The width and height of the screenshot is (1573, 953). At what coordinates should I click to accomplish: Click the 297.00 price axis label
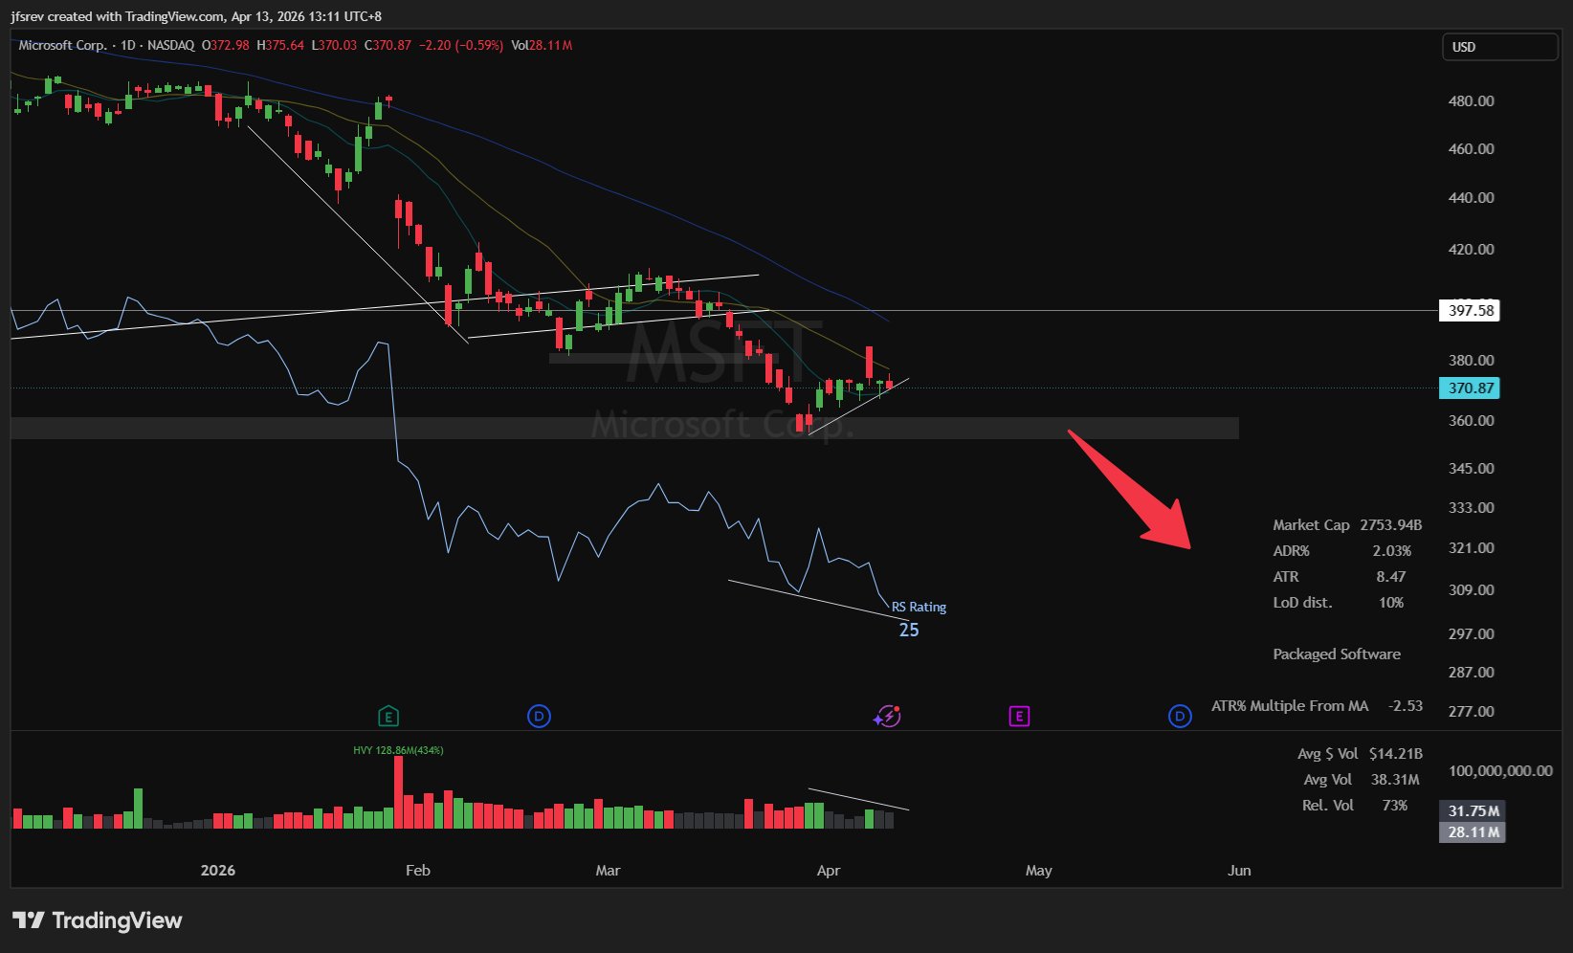[1471, 633]
